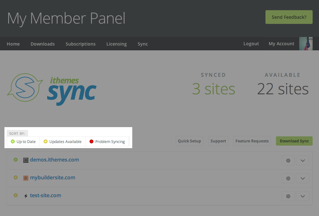Click the test-site.com lightning bolt favicon

pos(25,196)
